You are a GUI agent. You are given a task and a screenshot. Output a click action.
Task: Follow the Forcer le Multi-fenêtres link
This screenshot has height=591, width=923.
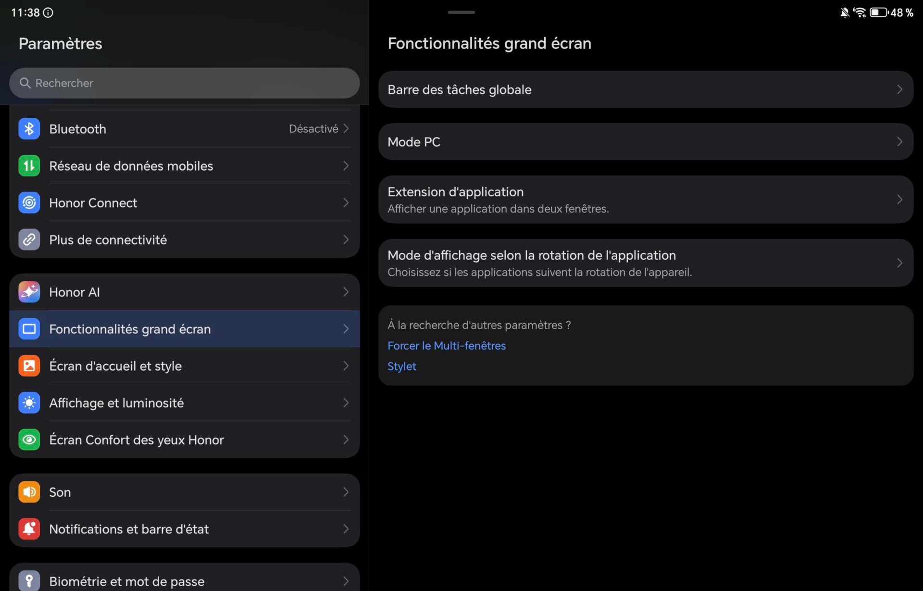coord(446,346)
